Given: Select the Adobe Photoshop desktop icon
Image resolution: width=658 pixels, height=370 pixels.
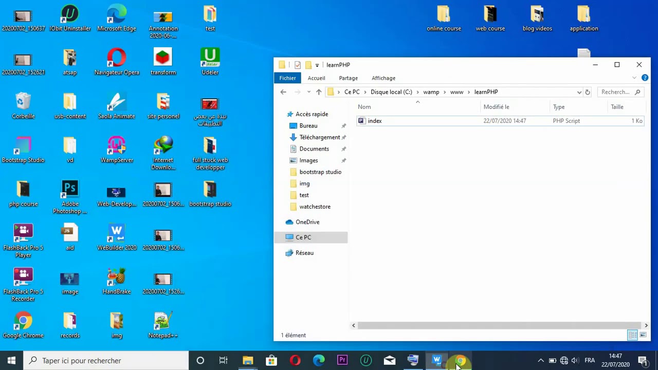Looking at the screenshot, I should click(x=70, y=196).
